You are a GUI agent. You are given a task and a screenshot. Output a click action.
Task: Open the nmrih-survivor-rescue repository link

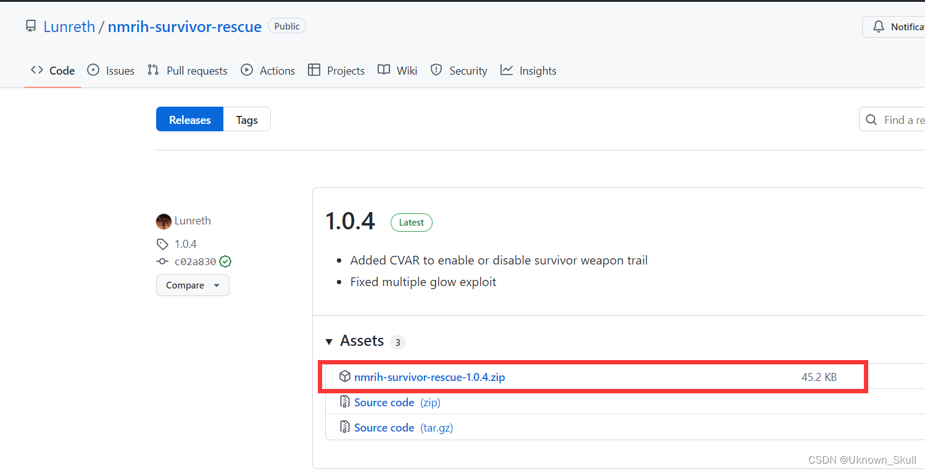pos(185,27)
